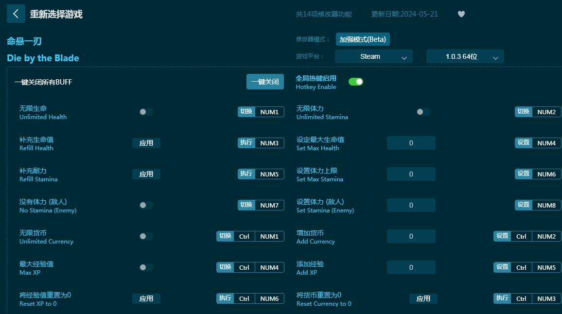The width and height of the screenshot is (562, 314).
Task: Click the 重新选择游戏 title text
Action: [x=56, y=14]
